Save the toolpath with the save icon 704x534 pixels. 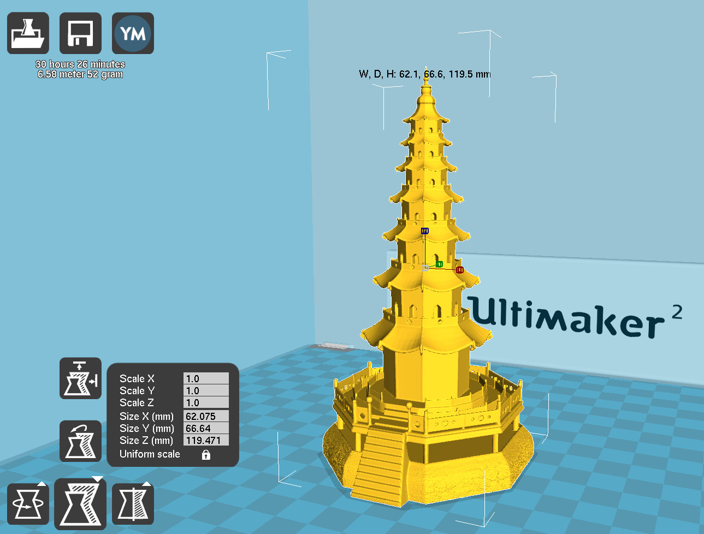tap(80, 33)
